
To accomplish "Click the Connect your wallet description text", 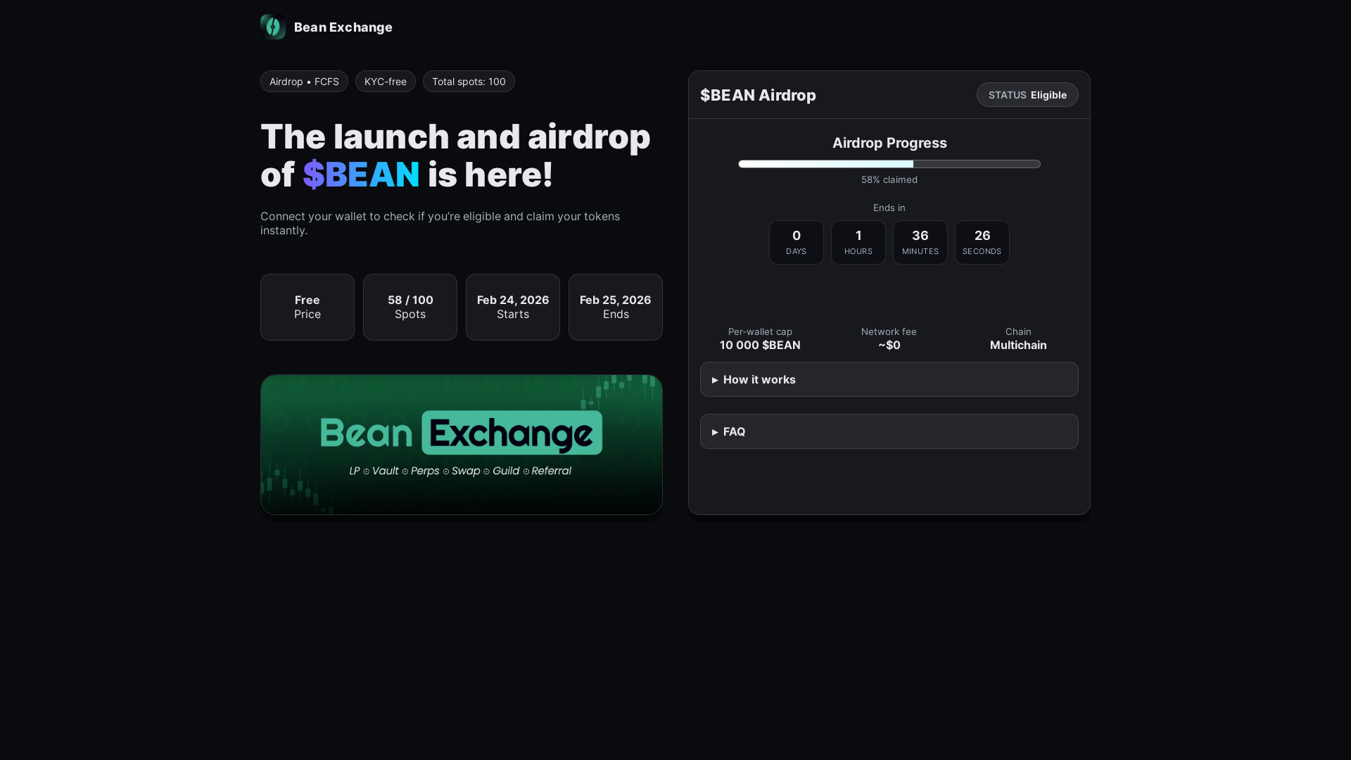I will pos(440,223).
